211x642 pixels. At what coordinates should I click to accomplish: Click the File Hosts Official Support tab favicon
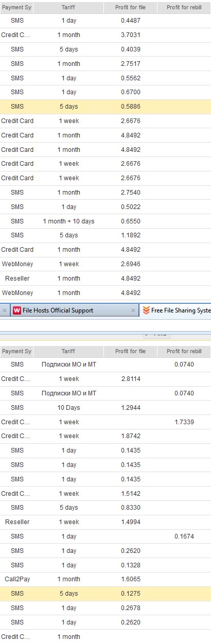[17, 310]
